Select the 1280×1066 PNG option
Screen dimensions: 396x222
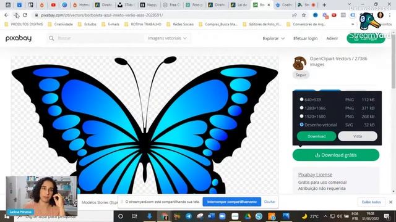pyautogui.click(x=301, y=108)
